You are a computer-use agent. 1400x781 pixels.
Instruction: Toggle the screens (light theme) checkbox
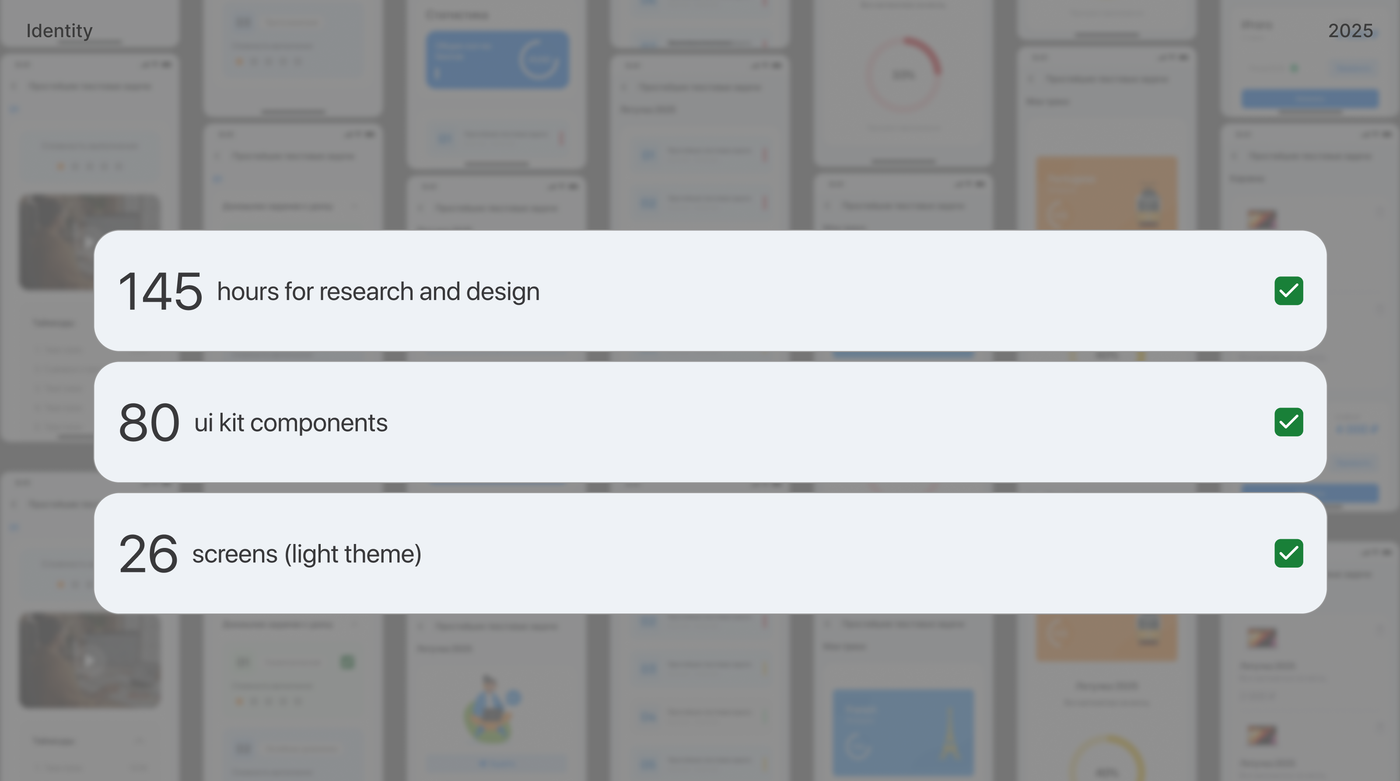pyautogui.click(x=1288, y=554)
